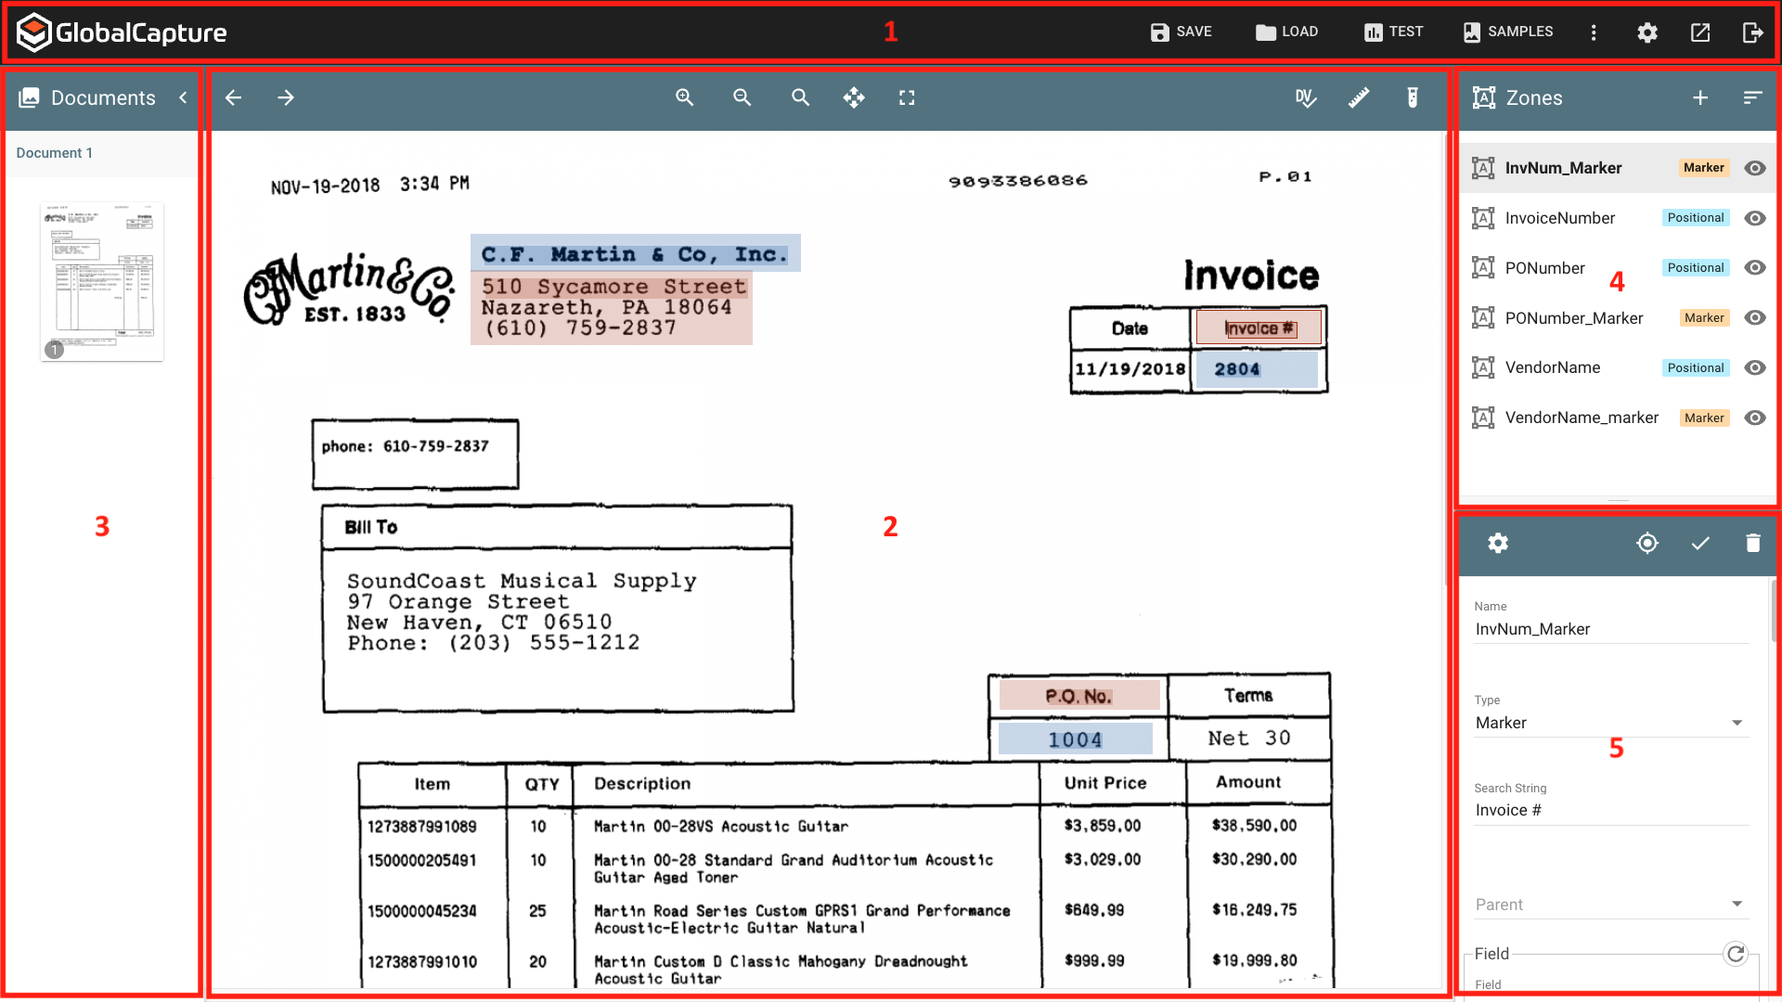Select VendorName_marker zone in list
The width and height of the screenshot is (1782, 1002).
(1617, 417)
